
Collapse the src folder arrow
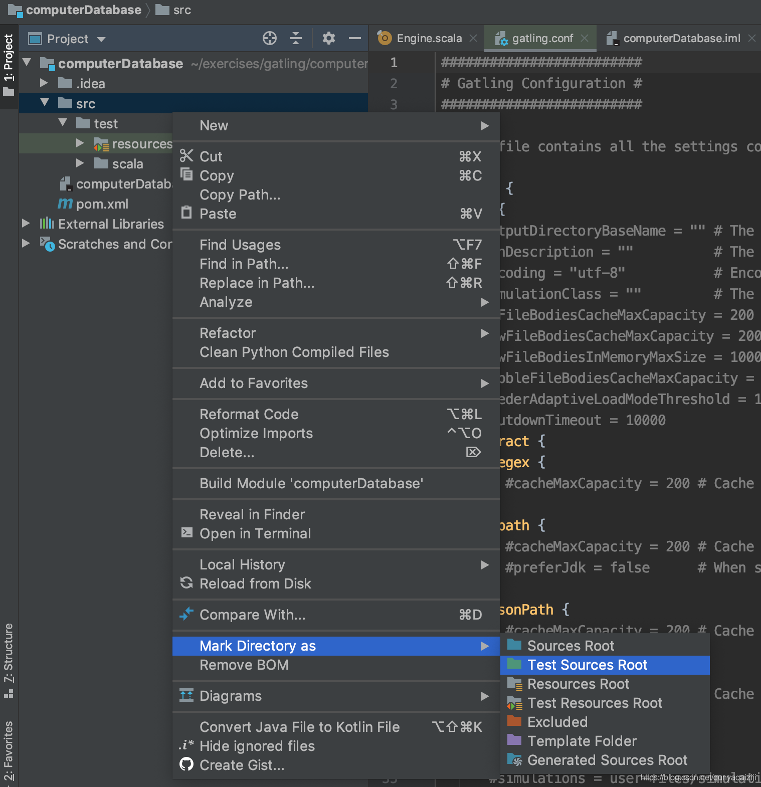click(x=45, y=103)
